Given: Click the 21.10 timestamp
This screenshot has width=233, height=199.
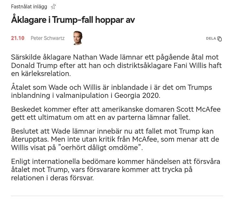Looking at the screenshot, I should pyautogui.click(x=18, y=38).
